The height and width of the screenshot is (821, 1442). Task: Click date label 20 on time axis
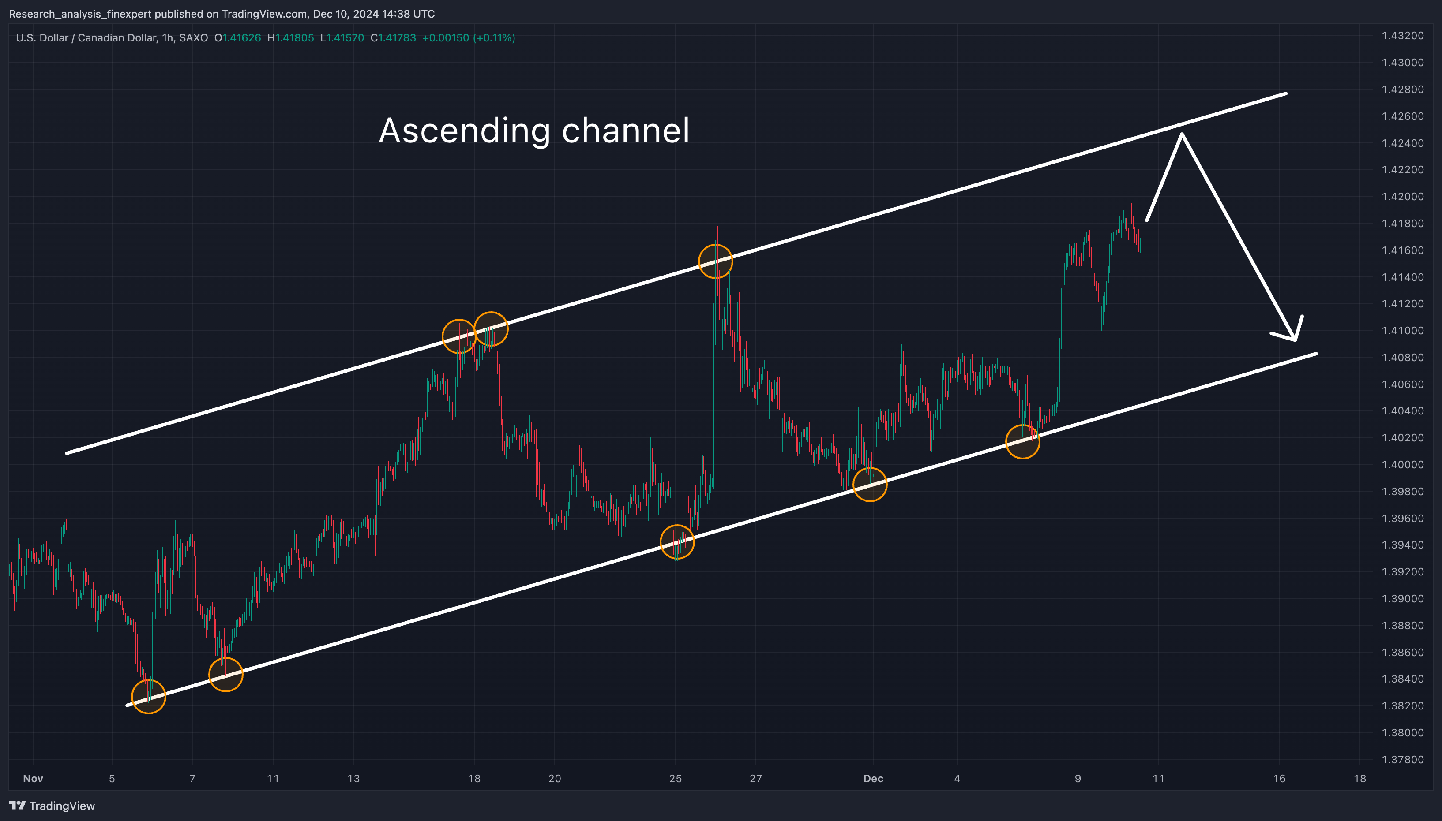[555, 779]
